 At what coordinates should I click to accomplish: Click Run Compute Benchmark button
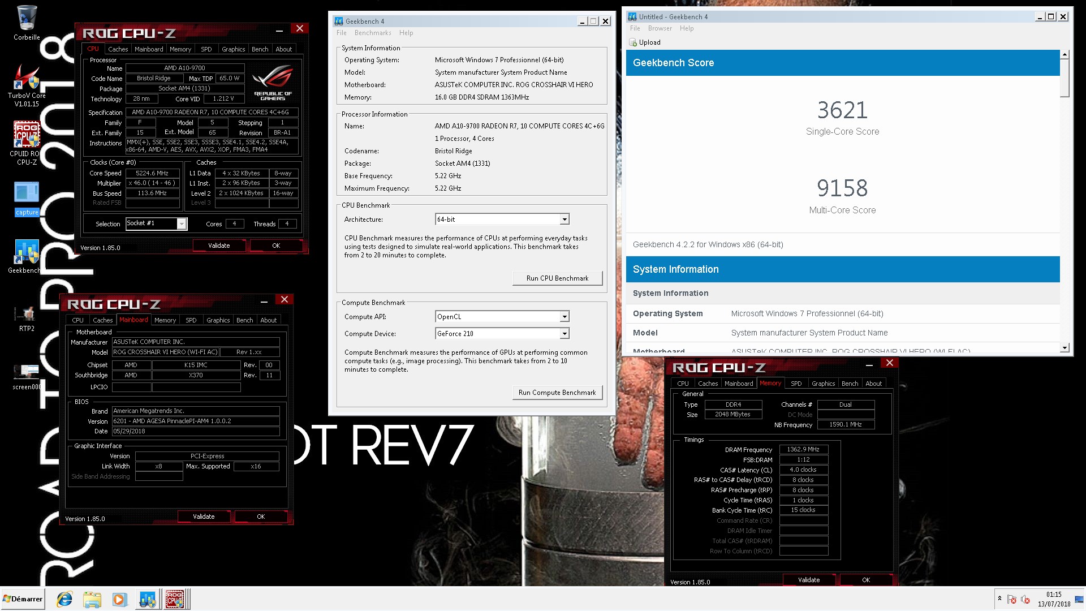(557, 393)
